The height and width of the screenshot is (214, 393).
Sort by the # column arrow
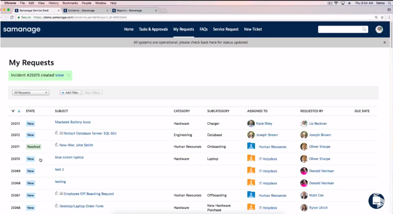coord(19,111)
